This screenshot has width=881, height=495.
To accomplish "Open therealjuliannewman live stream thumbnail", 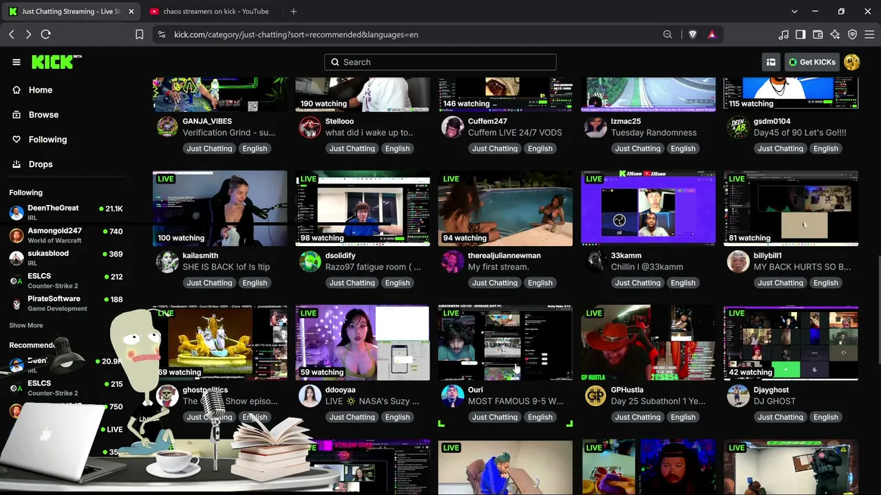I will (x=505, y=208).
